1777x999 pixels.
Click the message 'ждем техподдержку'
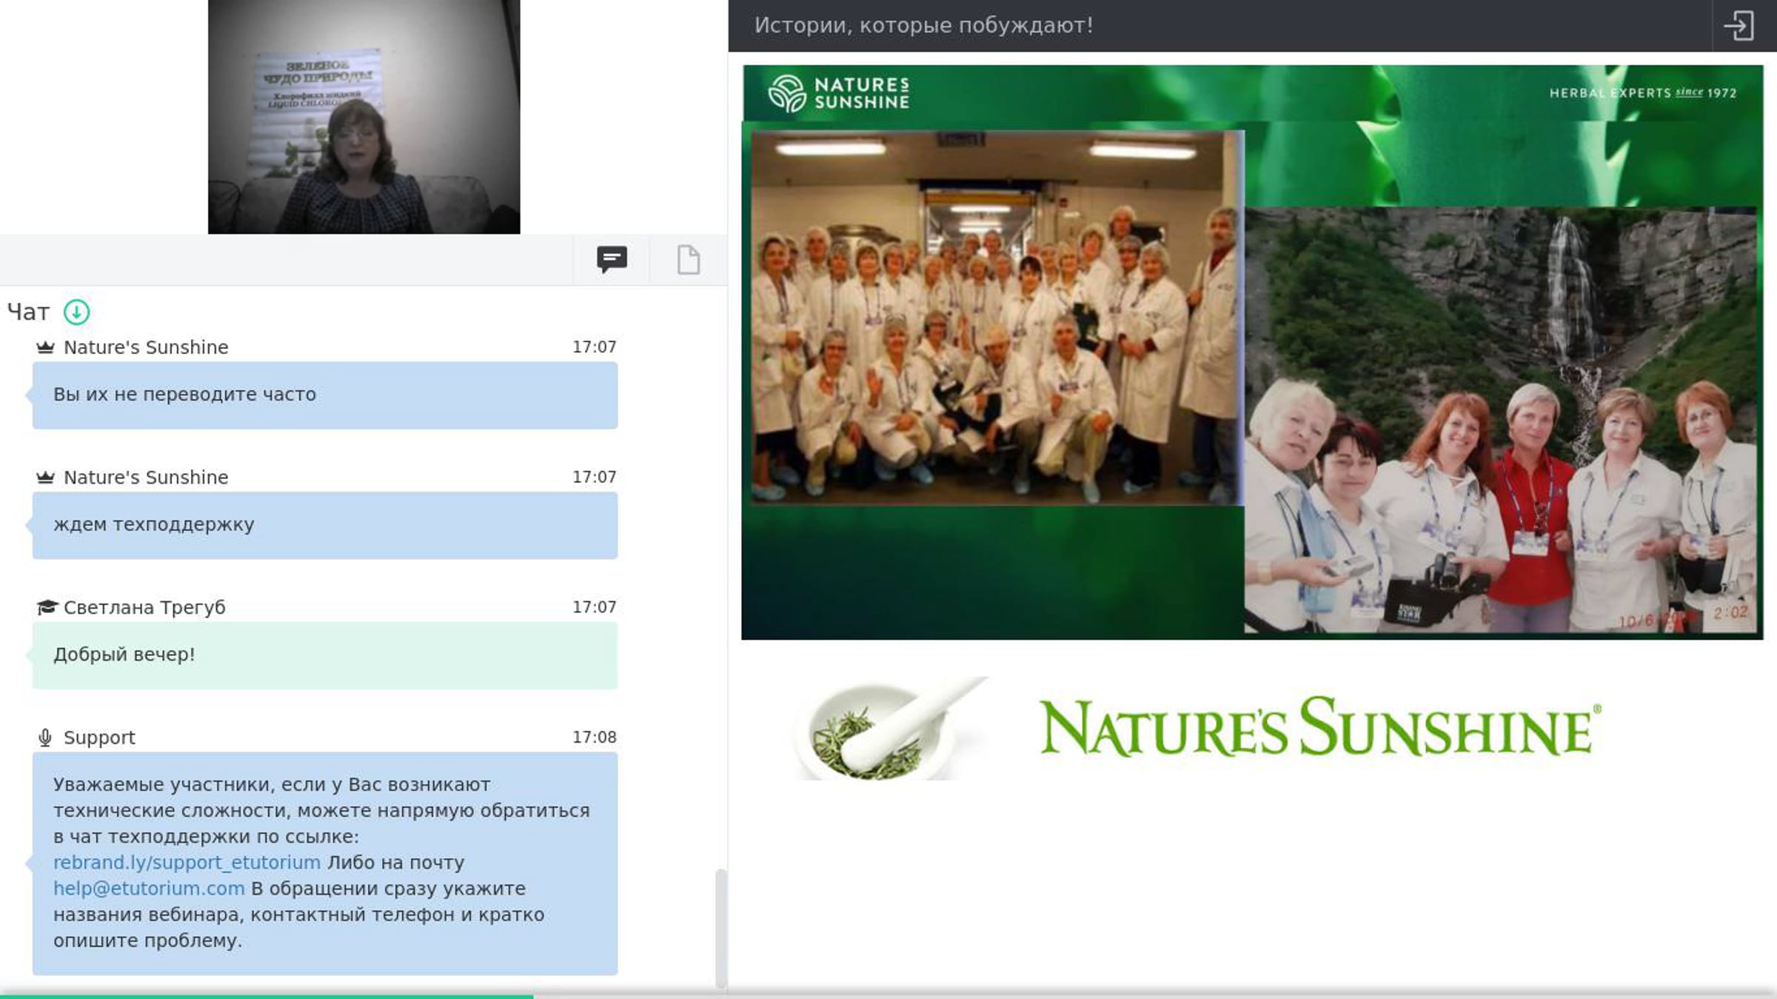325,526
